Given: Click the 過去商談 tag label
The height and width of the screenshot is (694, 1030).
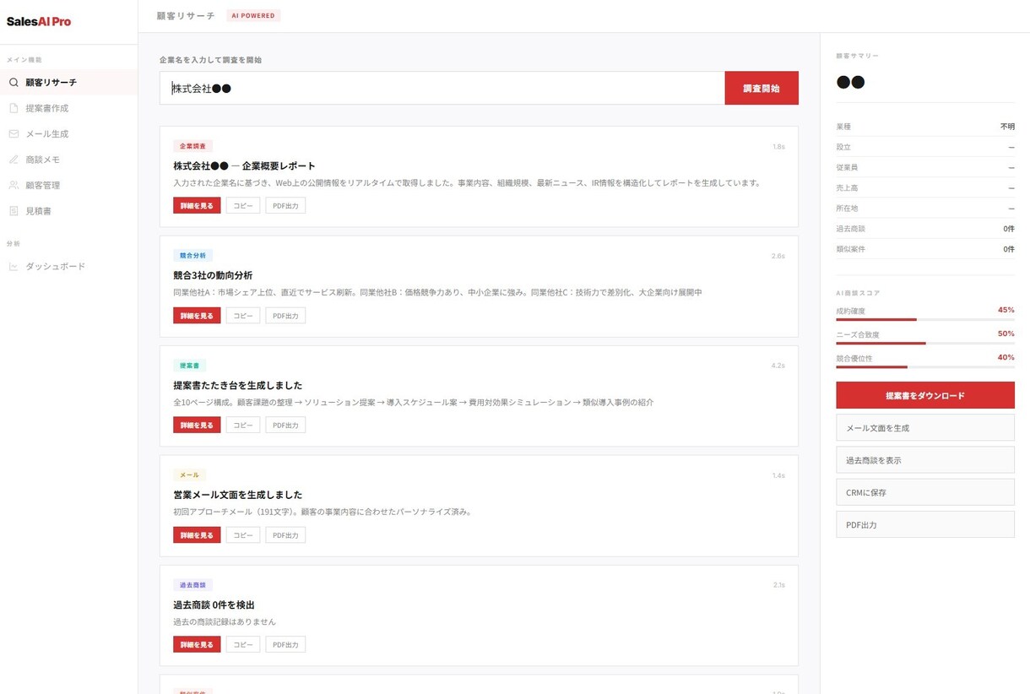Looking at the screenshot, I should click(193, 584).
